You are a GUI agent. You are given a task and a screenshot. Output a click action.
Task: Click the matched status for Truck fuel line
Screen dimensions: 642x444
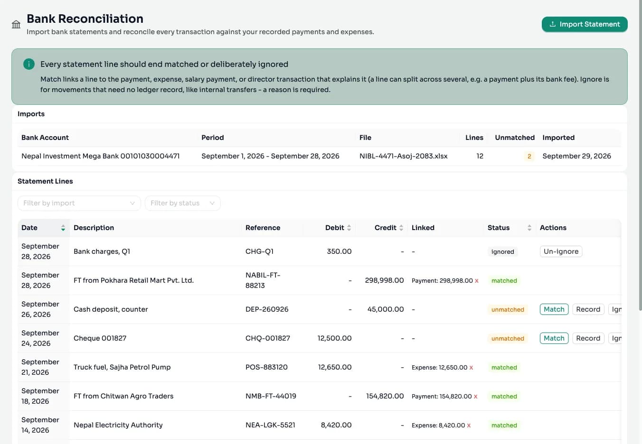(x=504, y=368)
